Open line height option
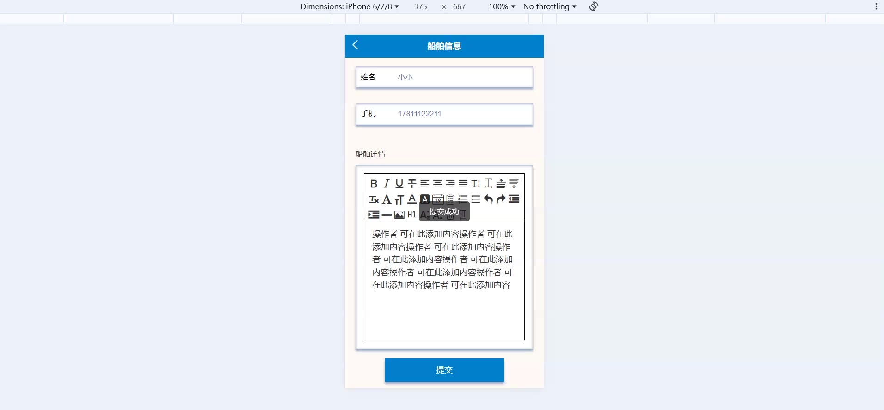The width and height of the screenshot is (884, 410). click(x=476, y=183)
